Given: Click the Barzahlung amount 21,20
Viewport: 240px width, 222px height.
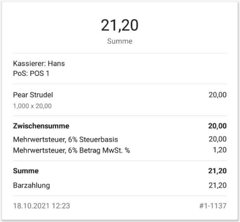Looking at the screenshot, I should pyautogui.click(x=217, y=186).
